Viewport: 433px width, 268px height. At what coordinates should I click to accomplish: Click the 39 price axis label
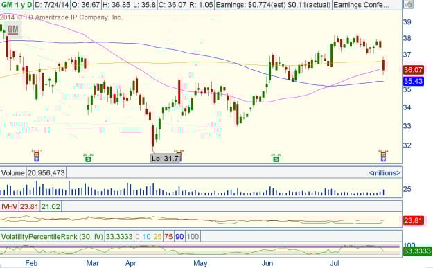[x=407, y=21]
